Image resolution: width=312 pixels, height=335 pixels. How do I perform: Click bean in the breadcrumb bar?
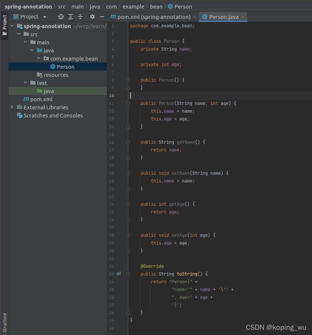tap(156, 7)
